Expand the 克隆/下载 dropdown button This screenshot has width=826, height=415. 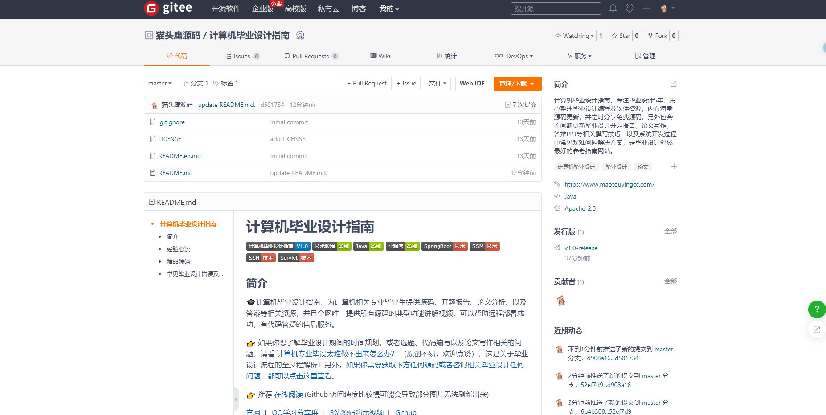coord(518,83)
